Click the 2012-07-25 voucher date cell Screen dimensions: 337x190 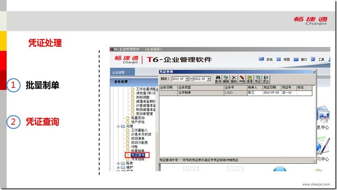pyautogui.click(x=272, y=93)
